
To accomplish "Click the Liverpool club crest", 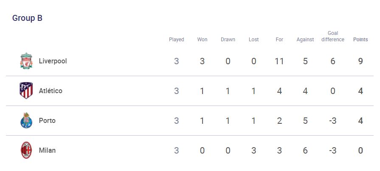I will tap(26, 61).
